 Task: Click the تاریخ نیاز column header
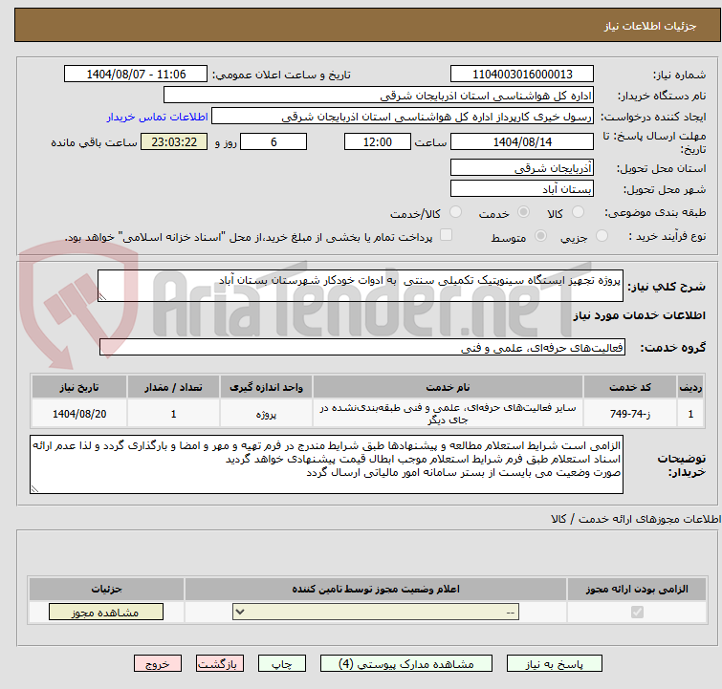79,387
